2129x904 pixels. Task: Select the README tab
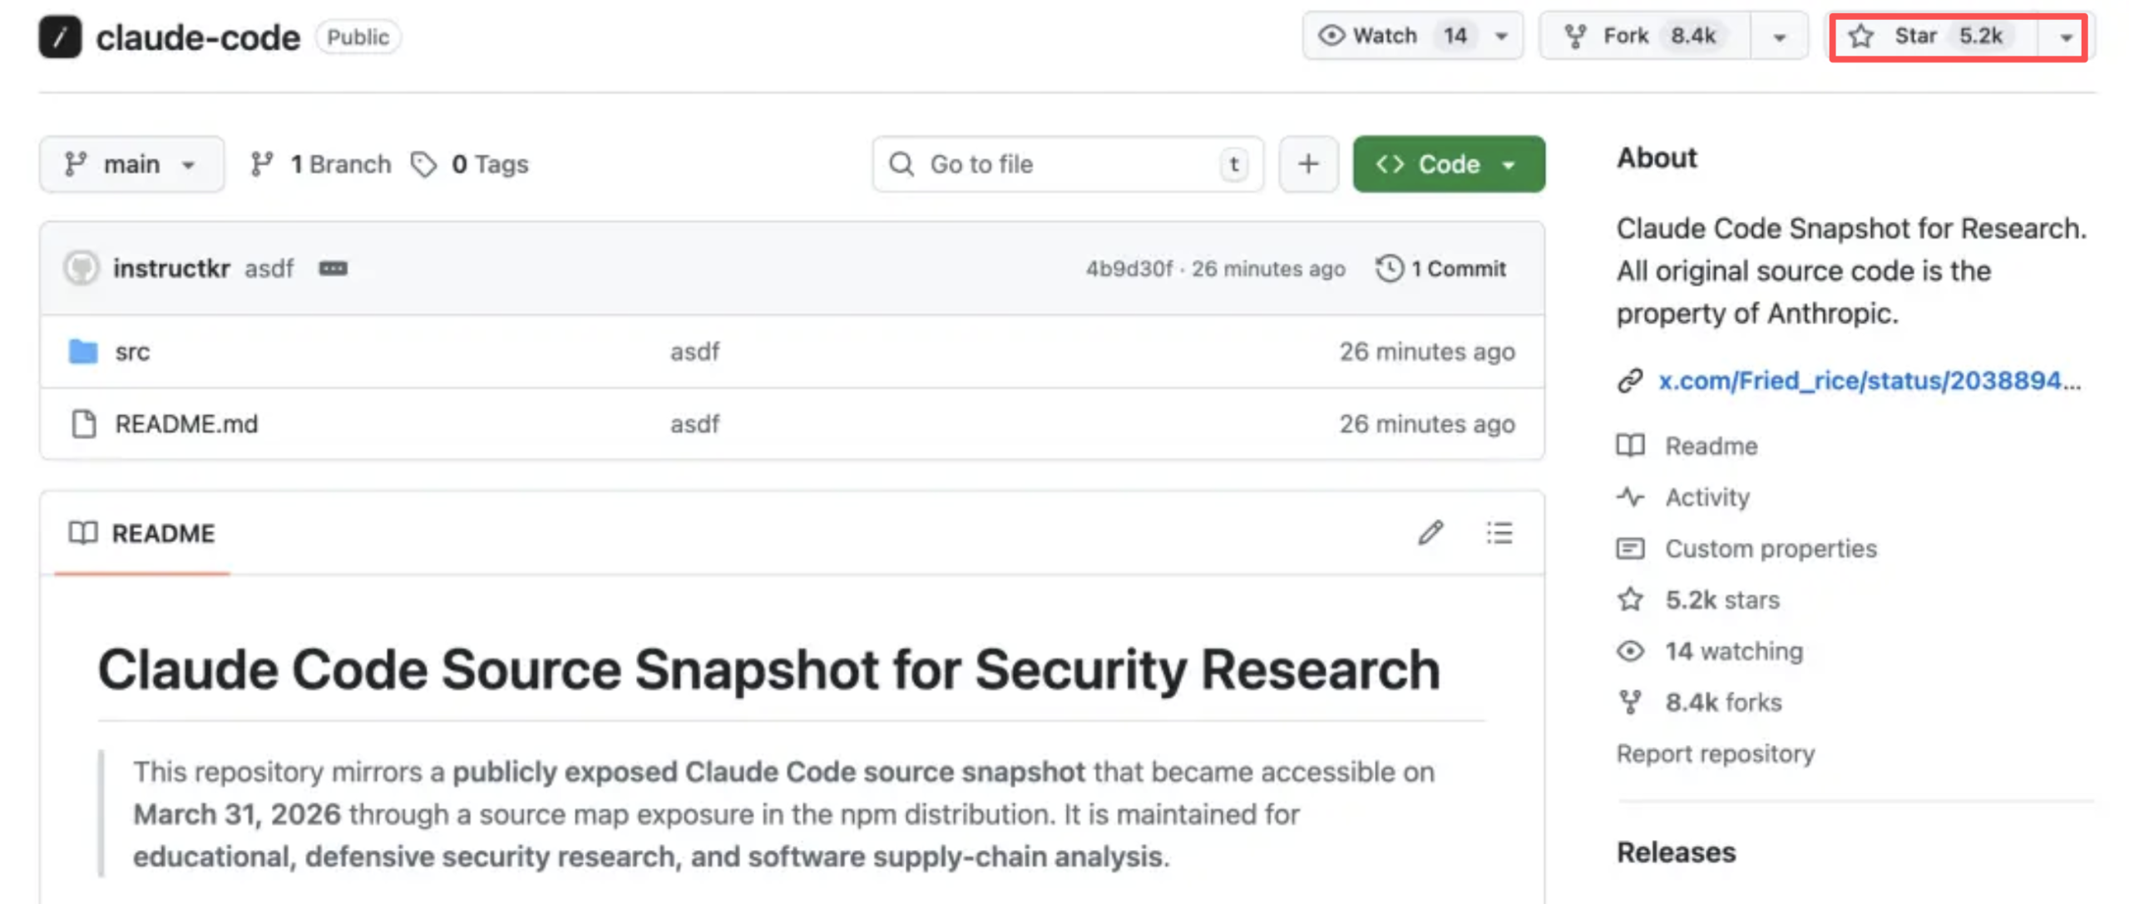142,533
